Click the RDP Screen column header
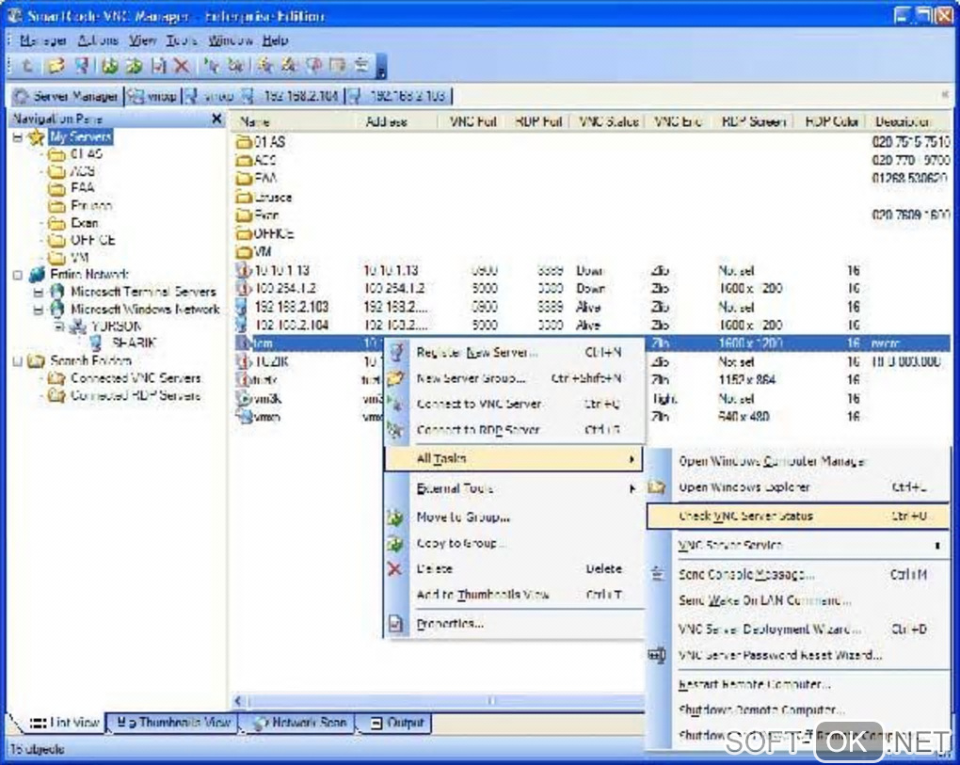 tap(753, 121)
